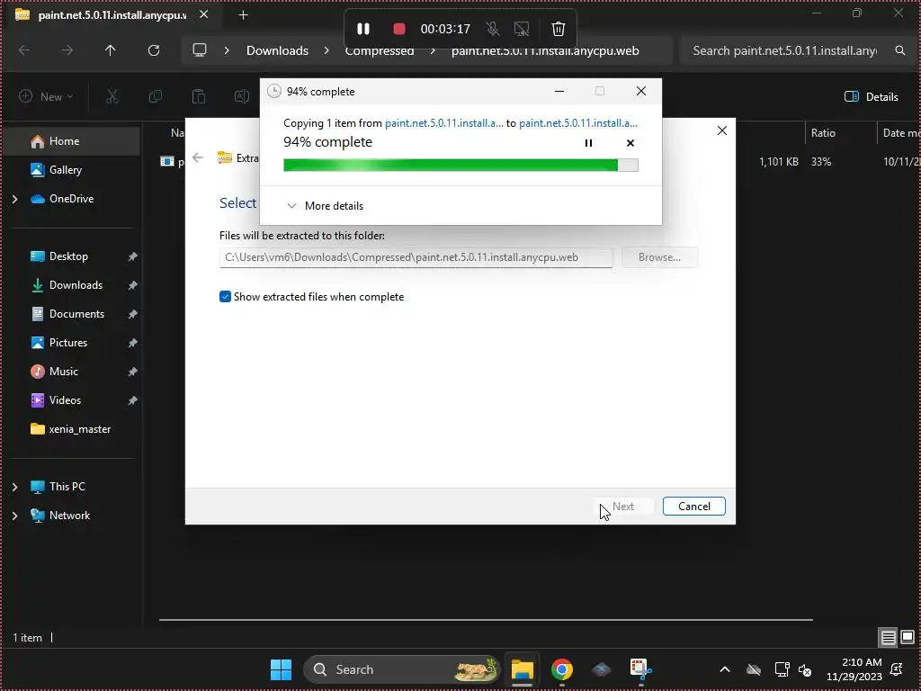Screen dimensions: 921x691
Task: Click the Cut scissors icon
Action: 112,96
